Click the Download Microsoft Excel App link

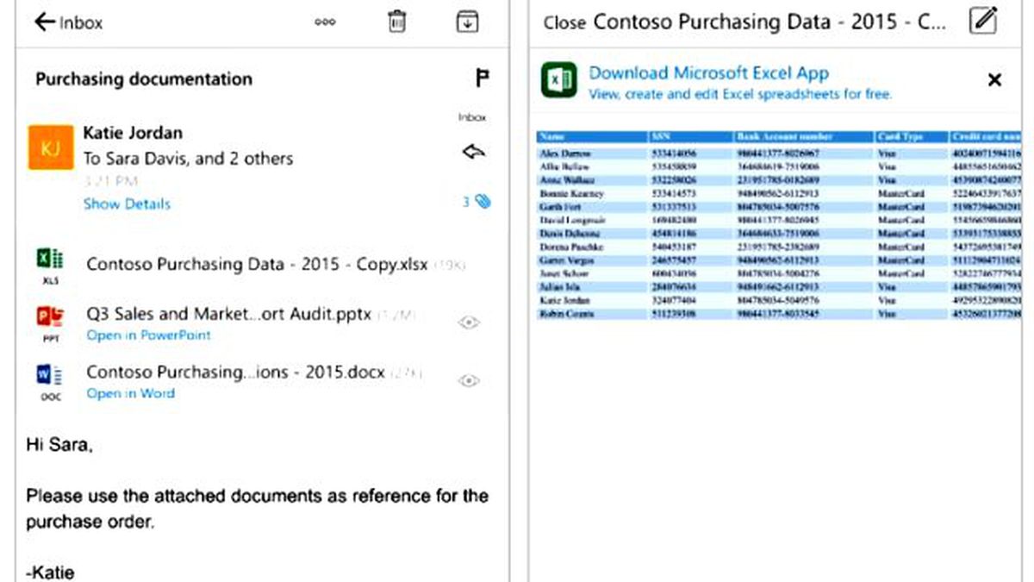[x=708, y=73]
